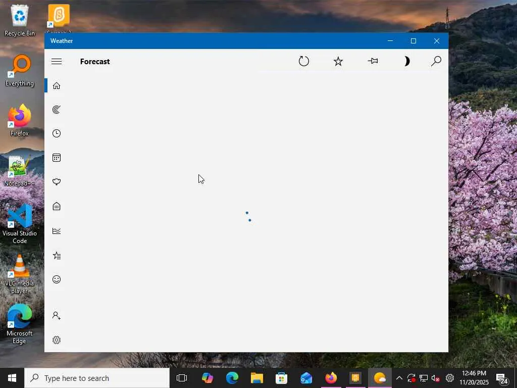
Task: Open the taskbar clock and date
Action: pyautogui.click(x=474, y=378)
